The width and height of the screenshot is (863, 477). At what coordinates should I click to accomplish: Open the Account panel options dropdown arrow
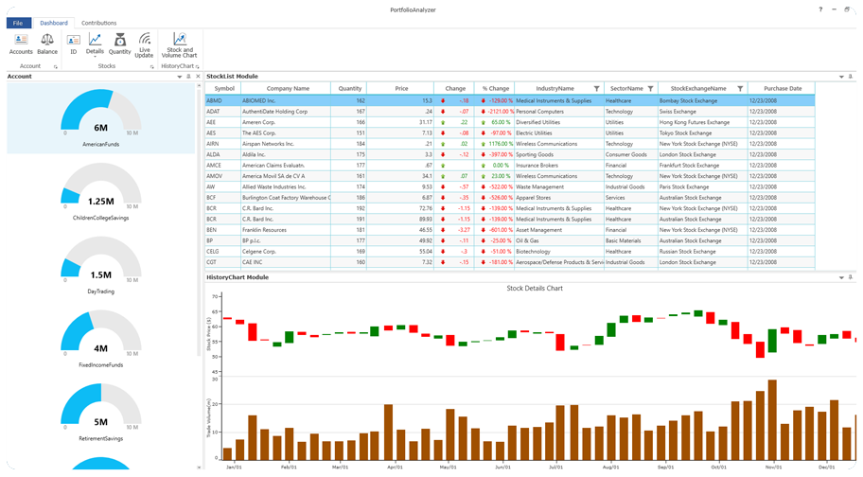tap(180, 77)
